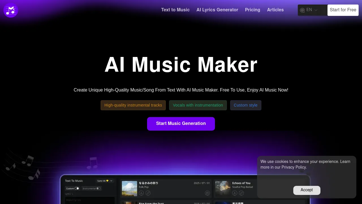The width and height of the screenshot is (362, 204).
Task: Click the hero heading AI Music Maker
Action: pos(181,65)
